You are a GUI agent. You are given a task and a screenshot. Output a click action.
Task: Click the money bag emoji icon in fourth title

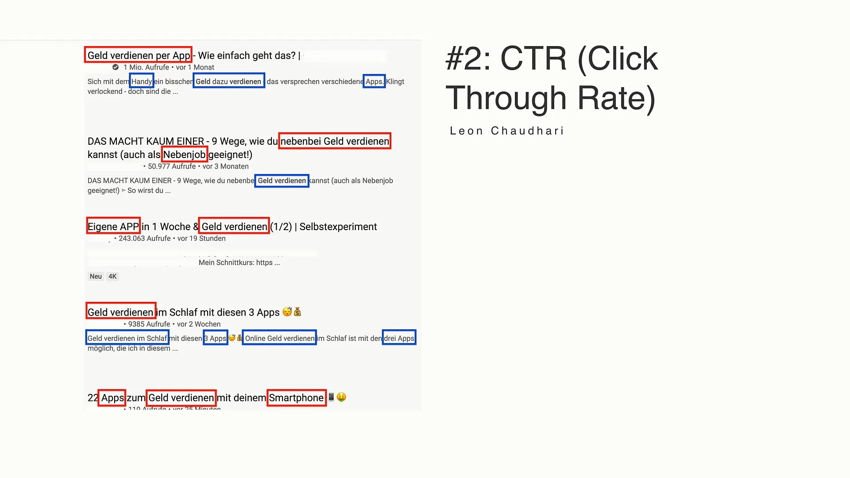298,312
